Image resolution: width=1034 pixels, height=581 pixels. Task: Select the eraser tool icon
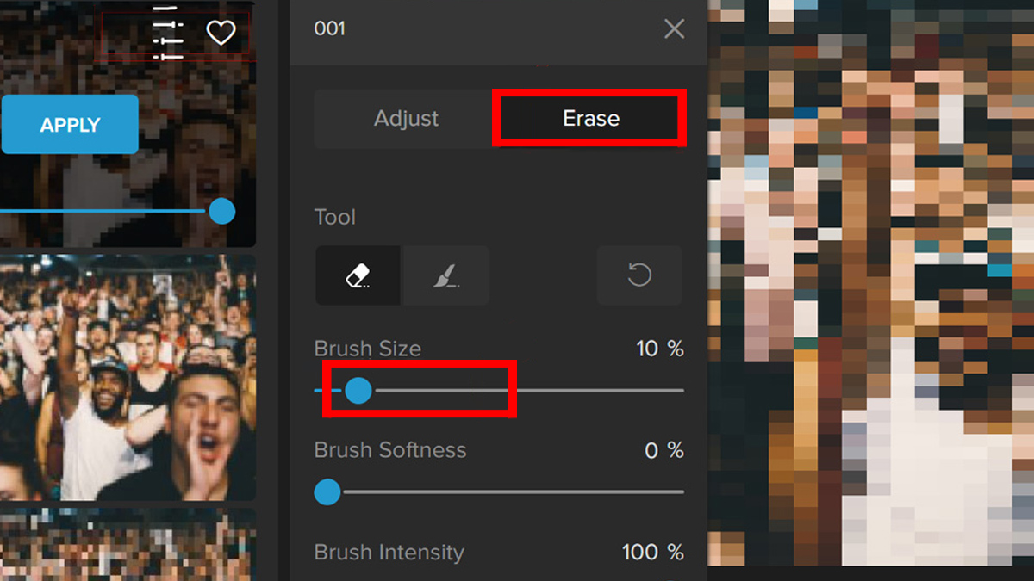[x=358, y=275]
